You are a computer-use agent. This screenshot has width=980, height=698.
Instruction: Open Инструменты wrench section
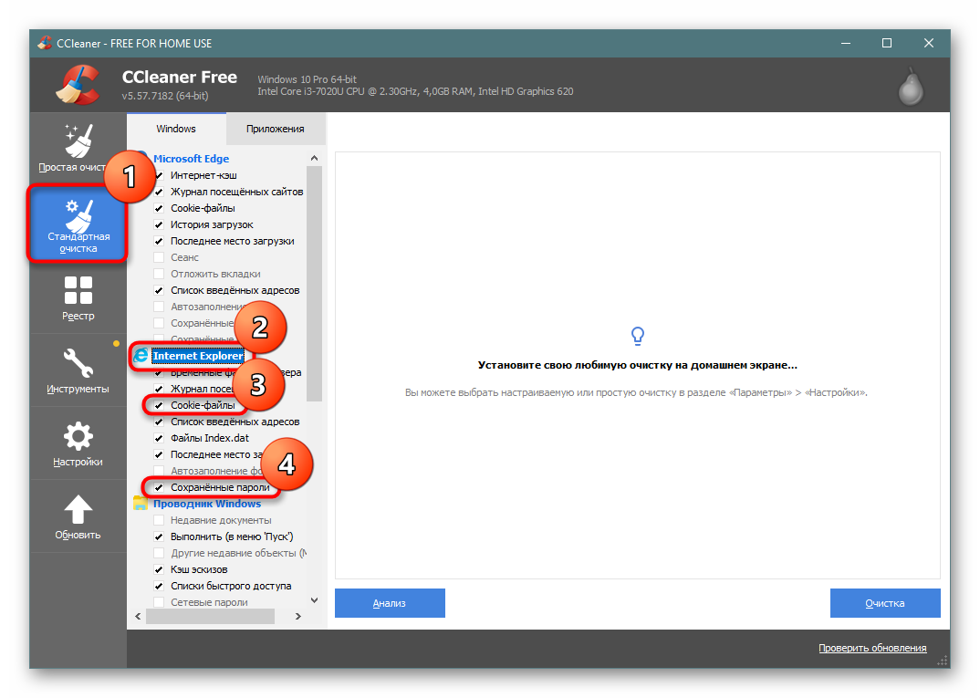(x=78, y=370)
